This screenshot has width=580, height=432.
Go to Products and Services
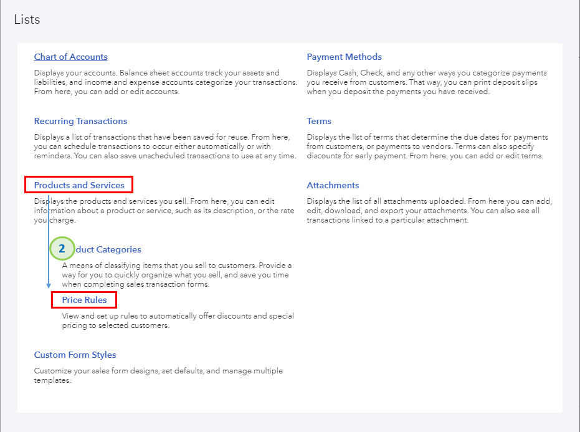click(79, 185)
